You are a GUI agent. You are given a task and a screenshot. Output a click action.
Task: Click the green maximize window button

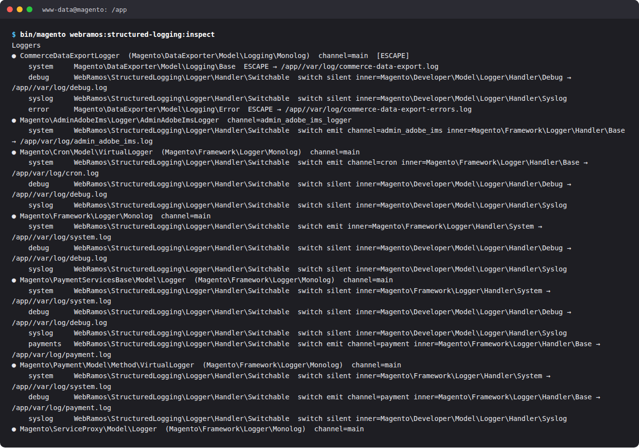point(29,9)
